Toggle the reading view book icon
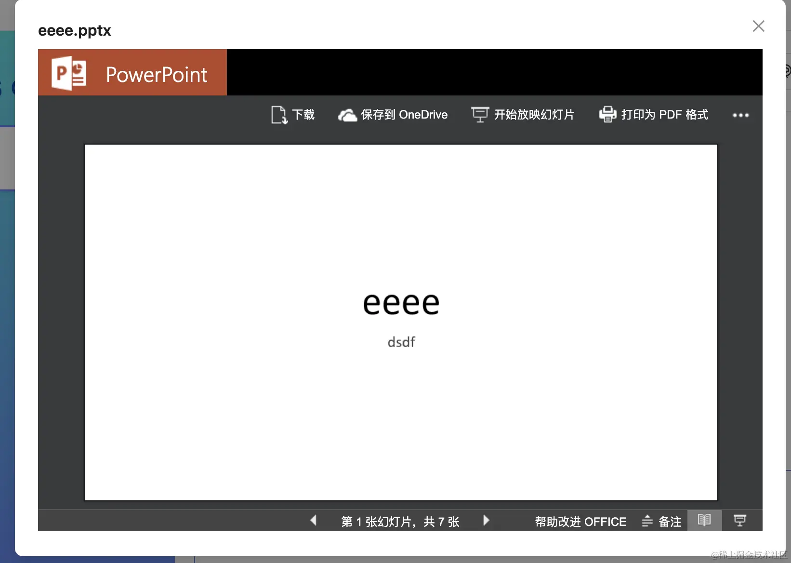Image resolution: width=791 pixels, height=563 pixels. [x=704, y=521]
